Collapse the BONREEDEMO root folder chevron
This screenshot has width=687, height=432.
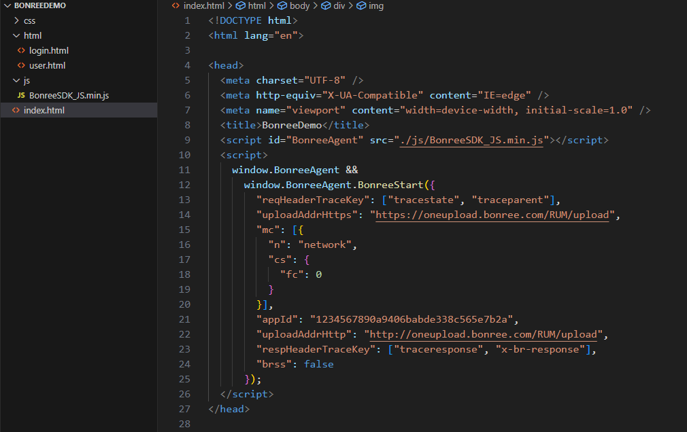(7, 5)
